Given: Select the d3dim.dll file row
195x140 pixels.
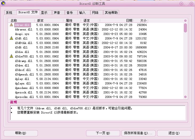Looking at the screenshot, I should point(78,52).
